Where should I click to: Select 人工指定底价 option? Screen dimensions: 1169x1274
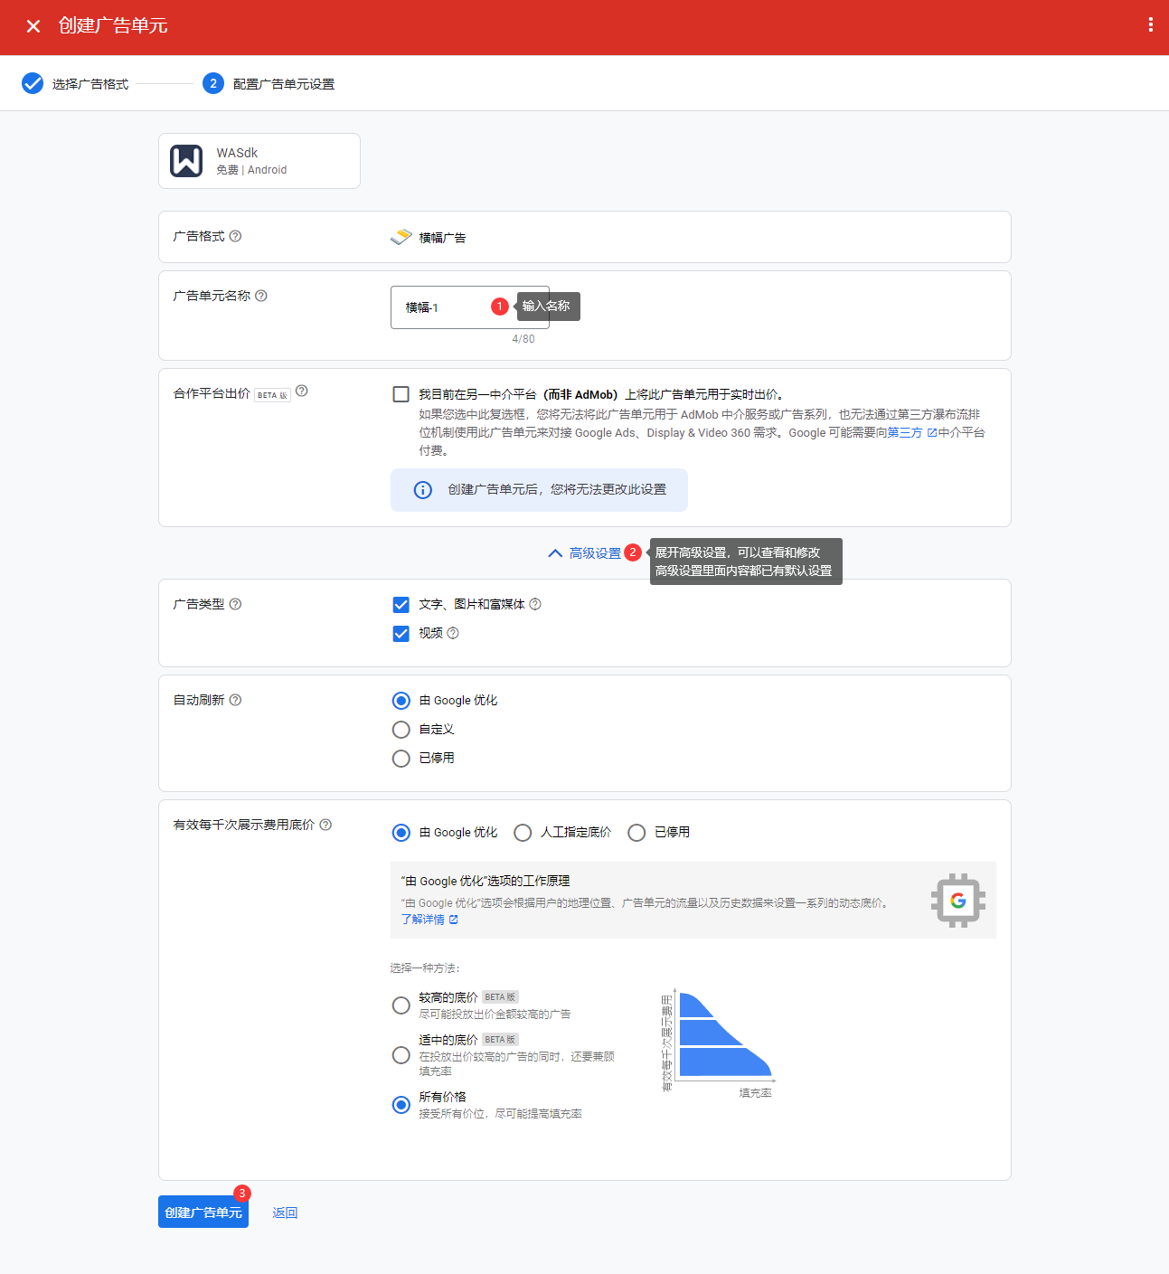coord(523,833)
